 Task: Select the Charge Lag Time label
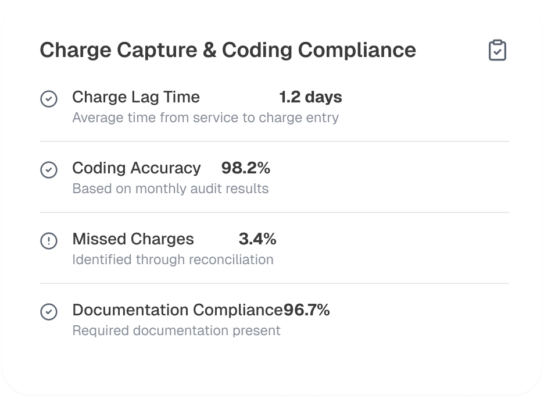(136, 97)
